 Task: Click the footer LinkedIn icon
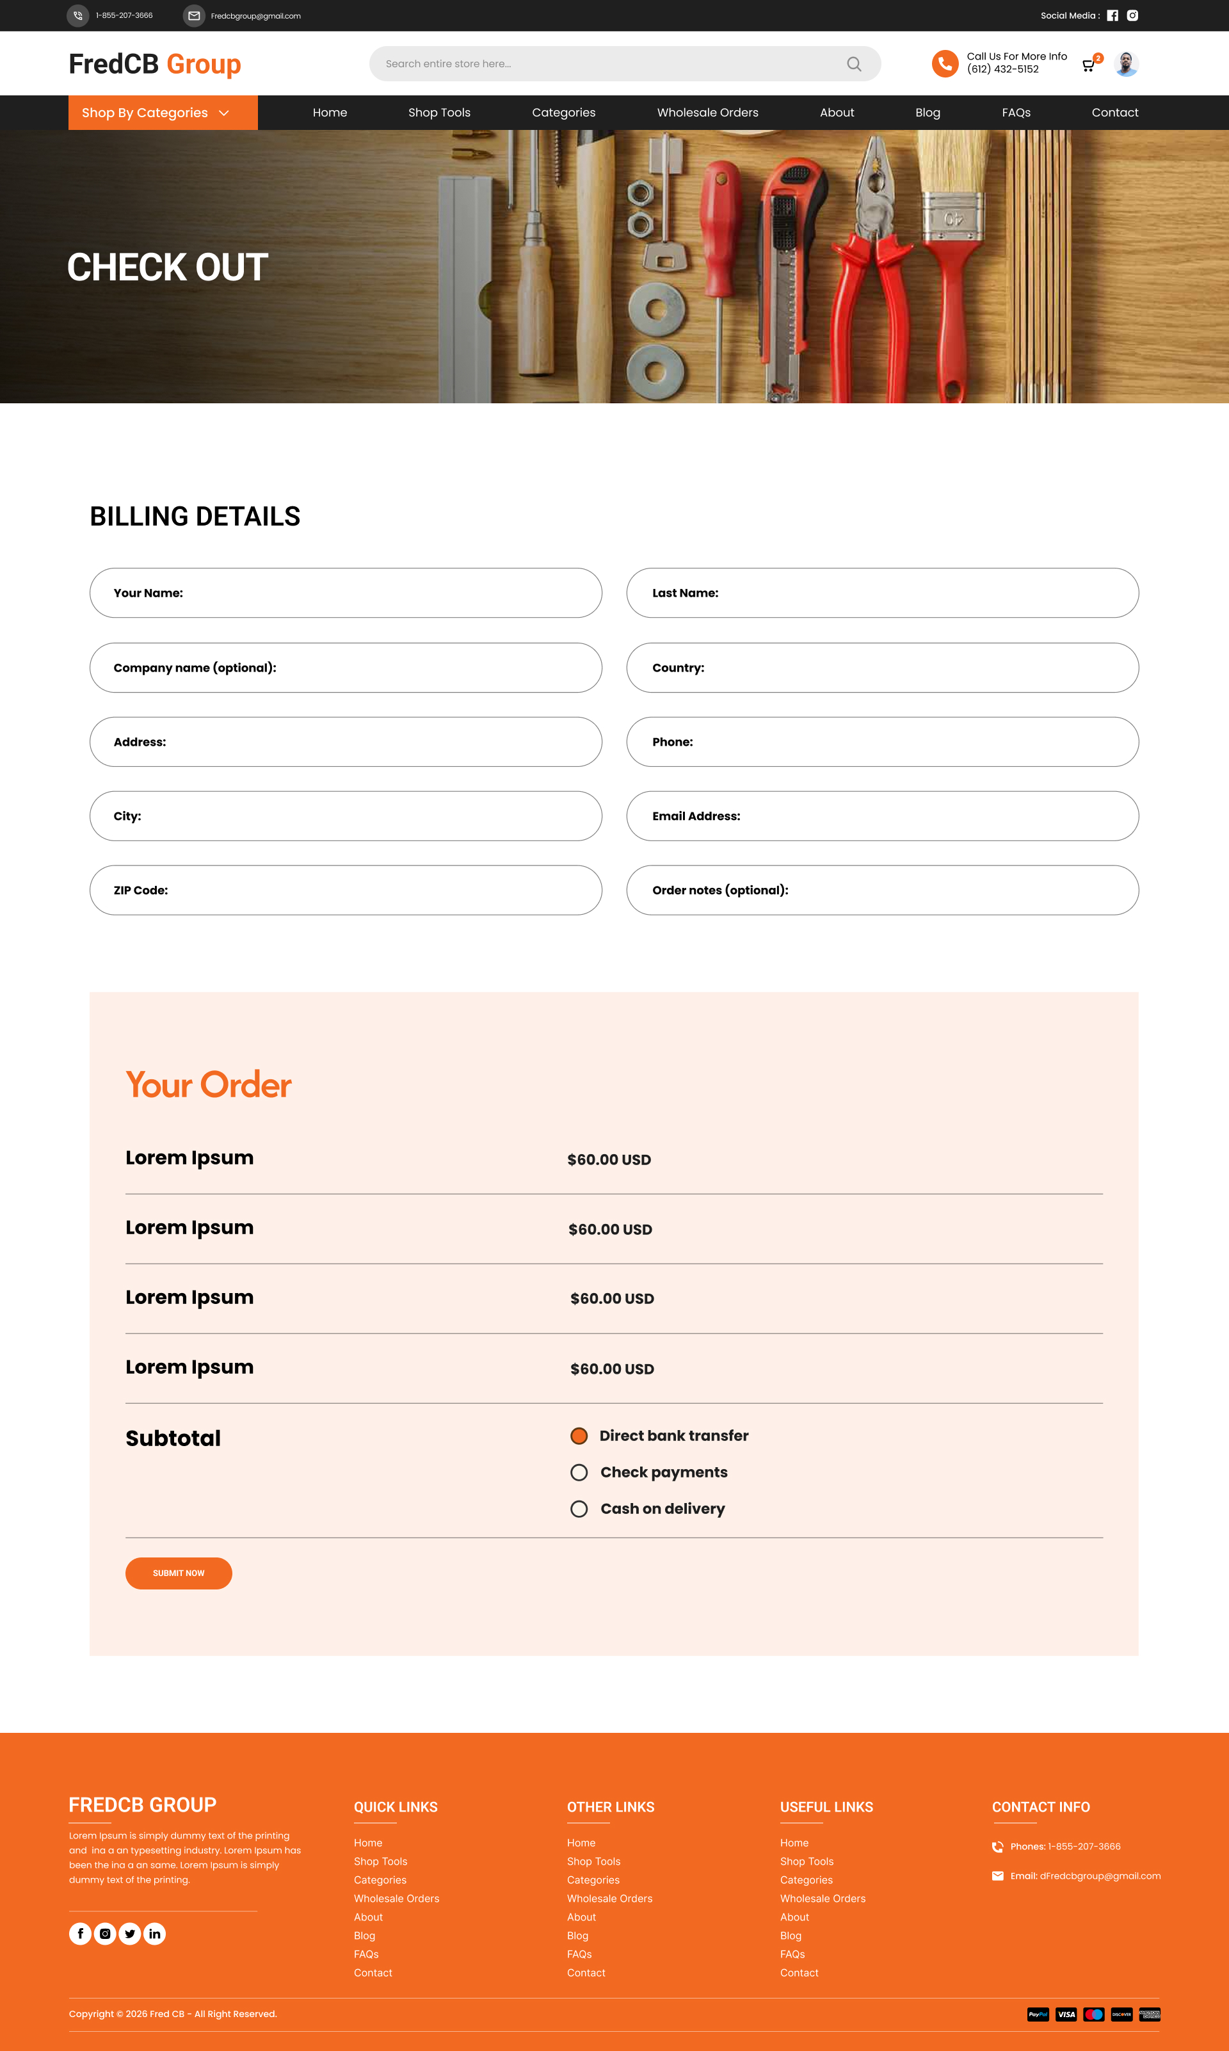click(x=155, y=1933)
